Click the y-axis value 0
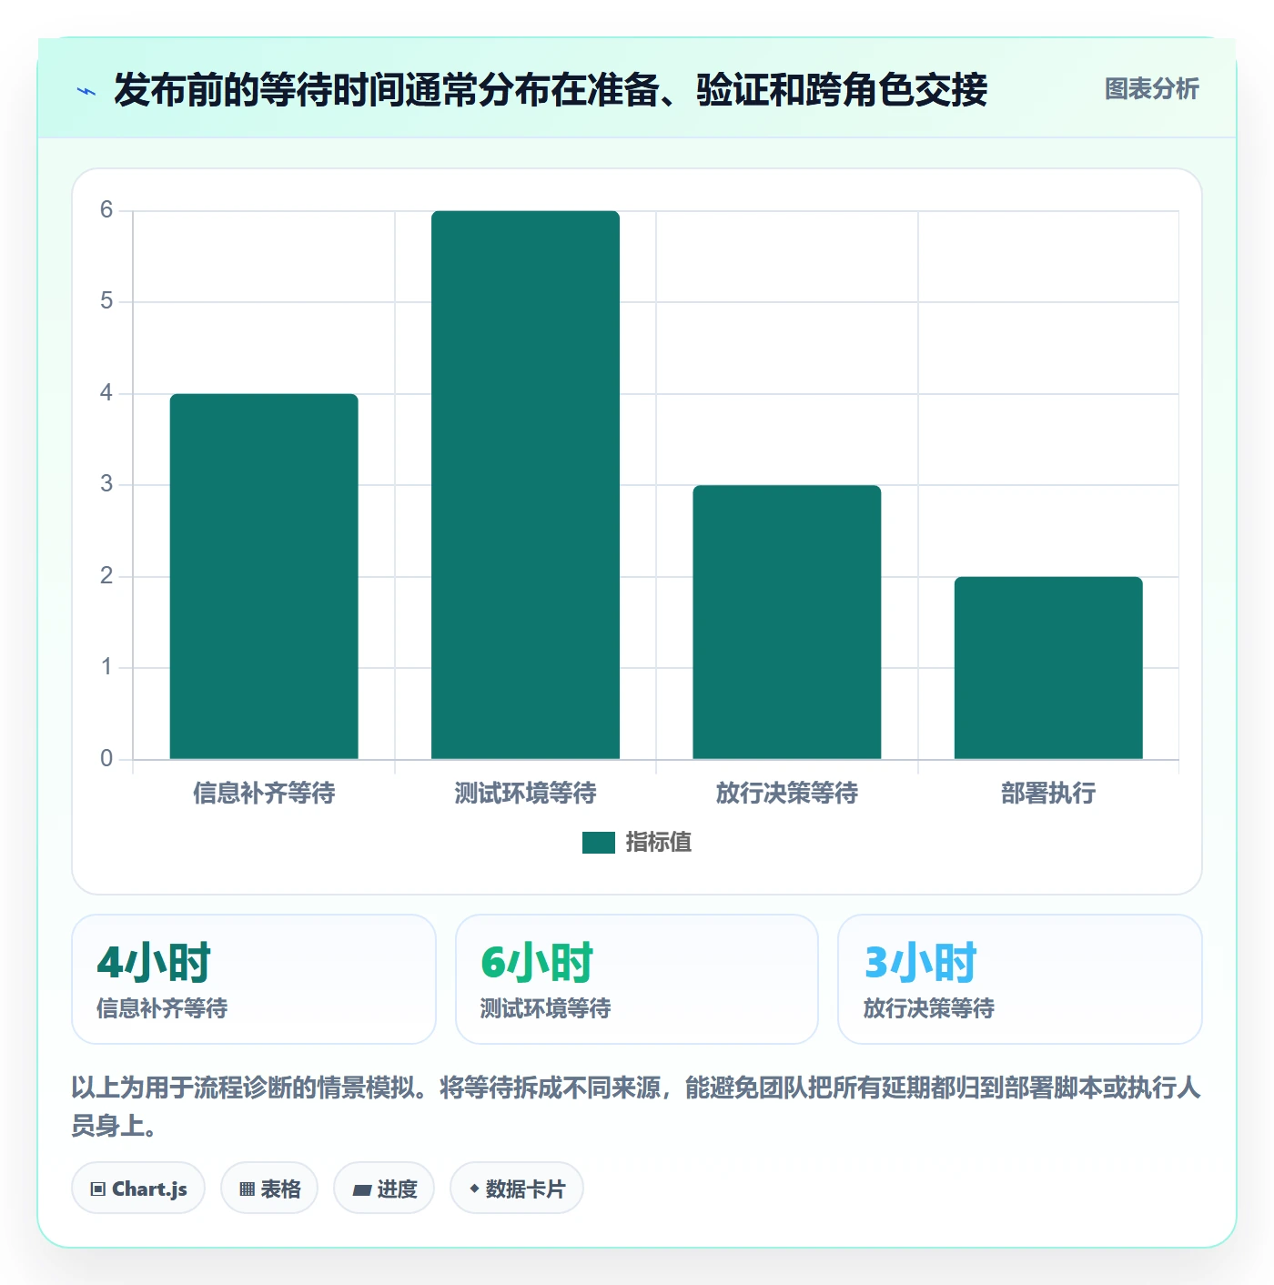1274x1285 pixels. tap(106, 758)
